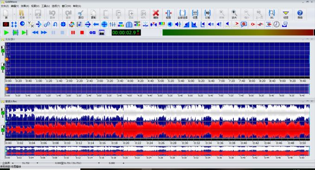The image size is (315, 170).
Task: Expand the 51.732 length dropdown in status bar
Action: (38, 163)
